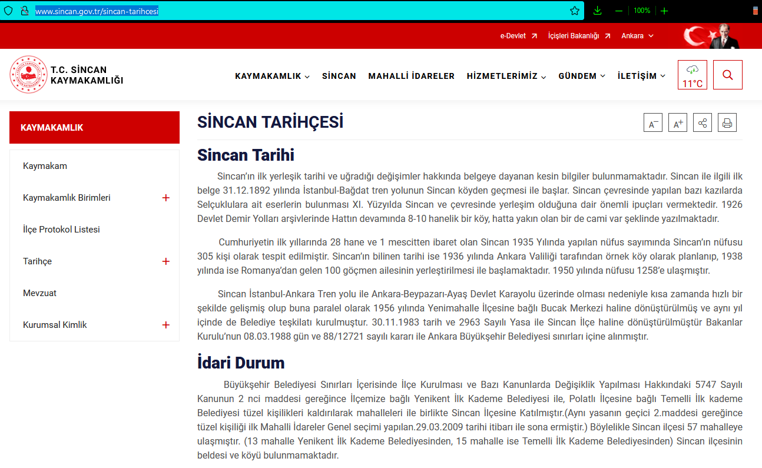The height and width of the screenshot is (468, 762).
Task: Open the downloads arrow icon
Action: pyautogui.click(x=598, y=11)
